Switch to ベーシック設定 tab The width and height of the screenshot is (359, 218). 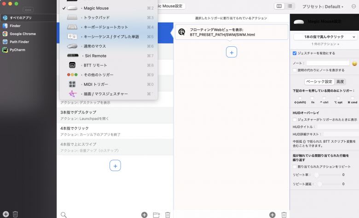tap(319, 82)
